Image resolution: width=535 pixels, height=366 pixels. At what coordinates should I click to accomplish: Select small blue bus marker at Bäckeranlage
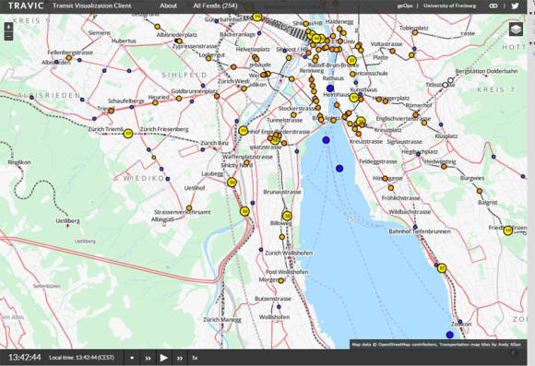(x=259, y=33)
